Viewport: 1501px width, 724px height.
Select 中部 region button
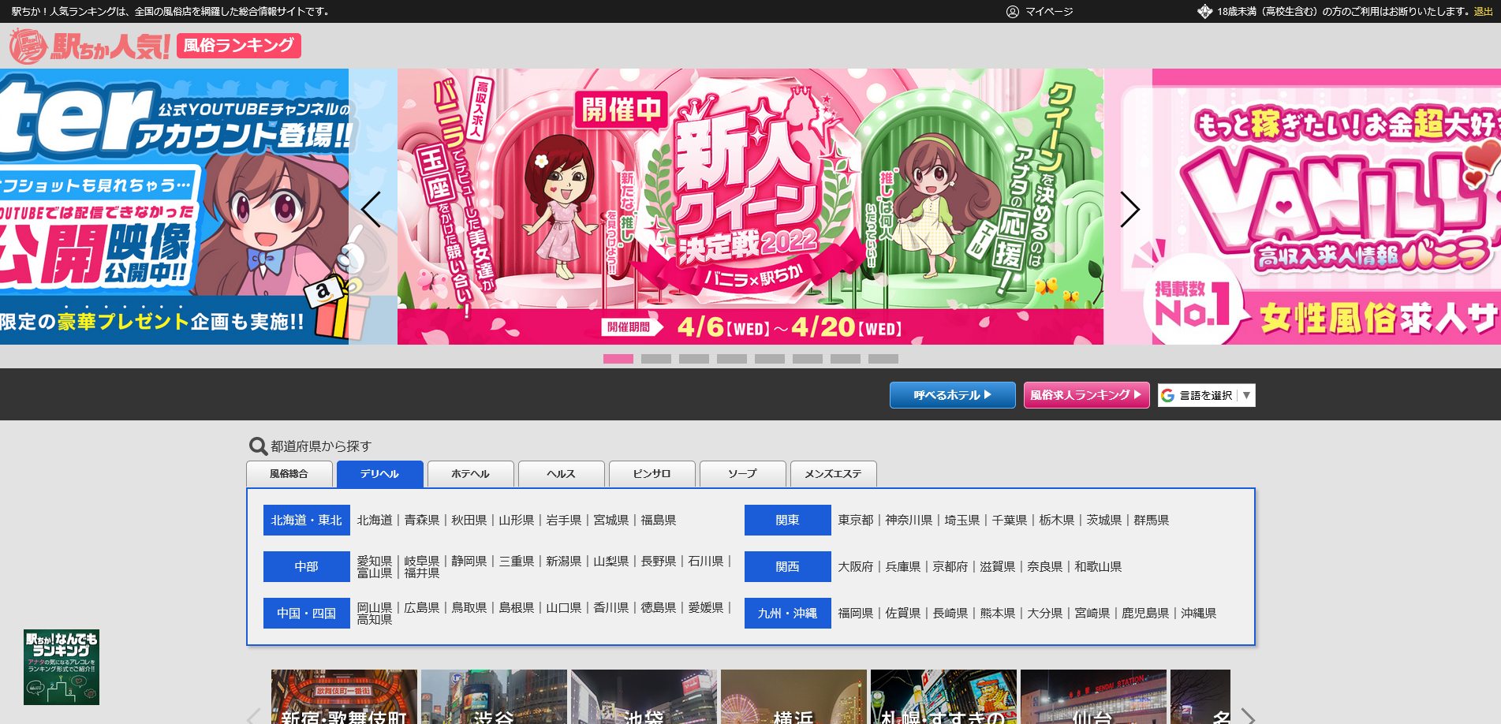307,567
